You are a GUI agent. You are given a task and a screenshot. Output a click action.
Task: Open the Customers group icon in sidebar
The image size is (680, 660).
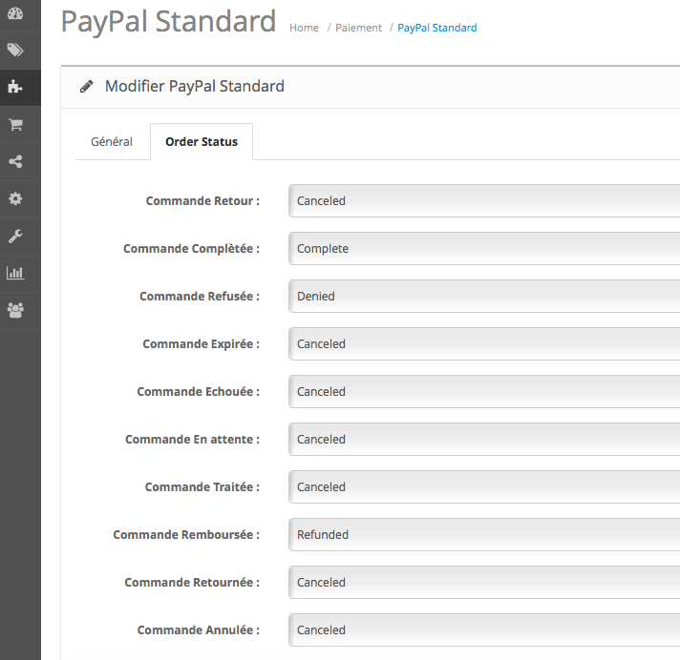tap(15, 310)
